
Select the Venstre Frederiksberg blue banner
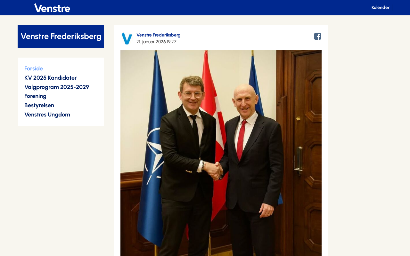click(x=61, y=36)
